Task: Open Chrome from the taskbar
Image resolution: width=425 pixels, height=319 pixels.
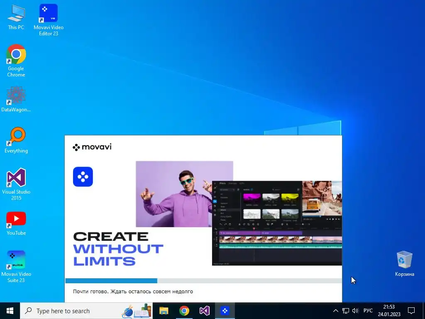Action: click(184, 311)
